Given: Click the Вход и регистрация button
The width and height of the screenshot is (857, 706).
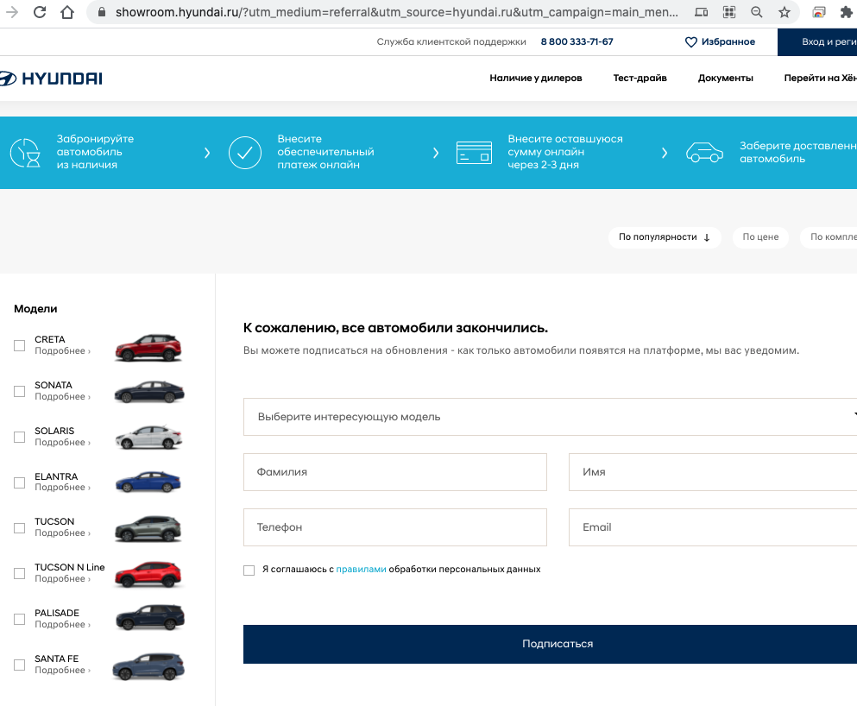Looking at the screenshot, I should click(817, 42).
